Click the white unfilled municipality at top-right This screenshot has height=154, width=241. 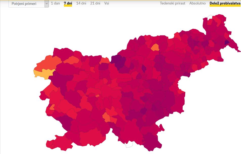tap(210, 17)
